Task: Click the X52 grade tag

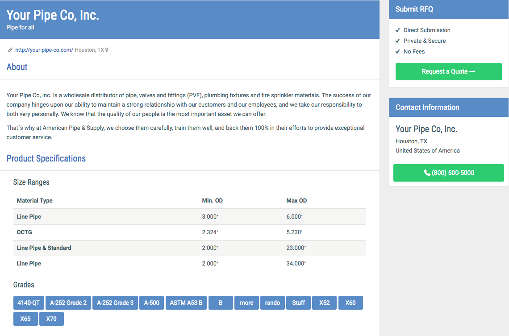Action: point(324,303)
